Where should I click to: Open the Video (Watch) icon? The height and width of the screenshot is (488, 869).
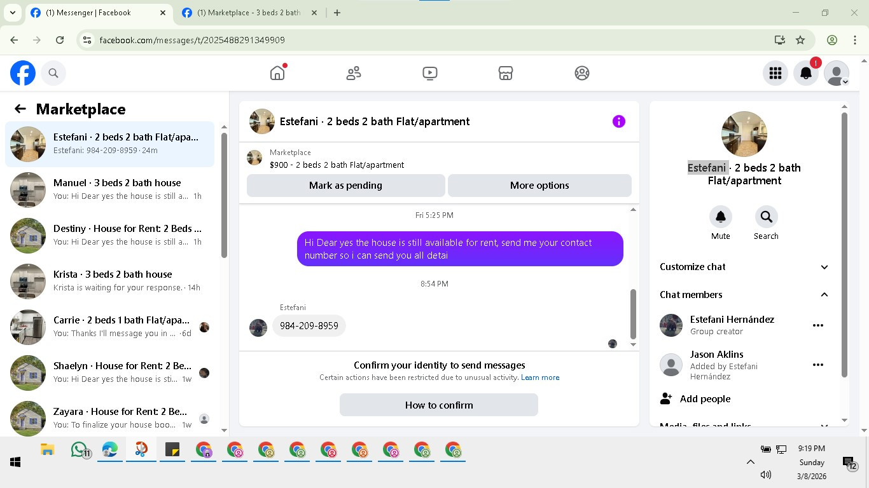[x=430, y=73]
